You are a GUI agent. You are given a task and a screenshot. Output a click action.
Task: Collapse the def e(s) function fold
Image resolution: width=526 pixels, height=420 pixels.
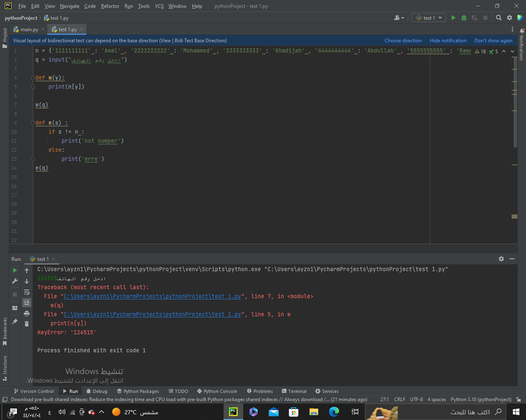(33, 123)
